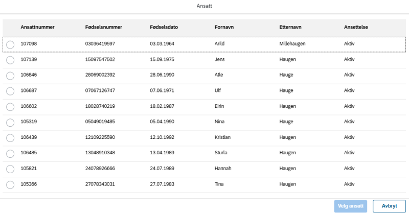The height and width of the screenshot is (213, 409).
Task: Choose radio button for Atle Hauge
Action: [10, 76]
